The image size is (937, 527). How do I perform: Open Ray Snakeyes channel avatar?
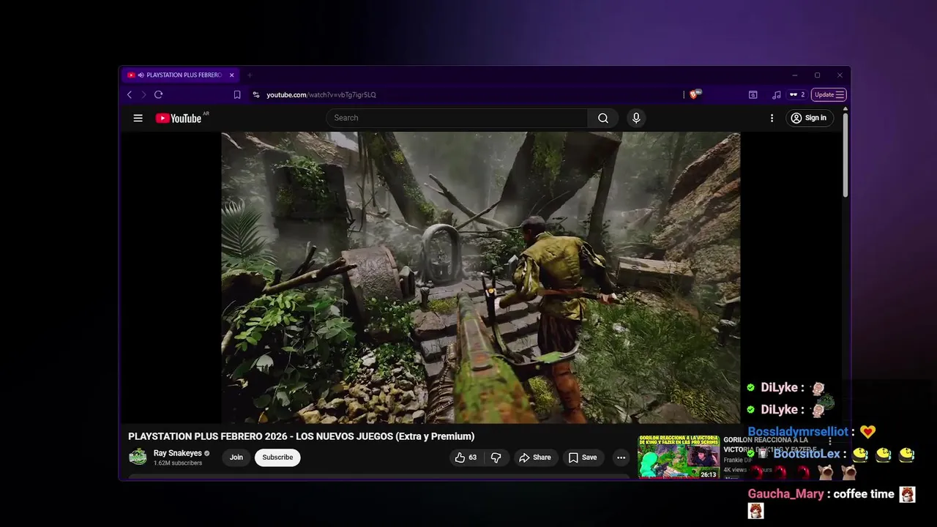[x=138, y=457]
